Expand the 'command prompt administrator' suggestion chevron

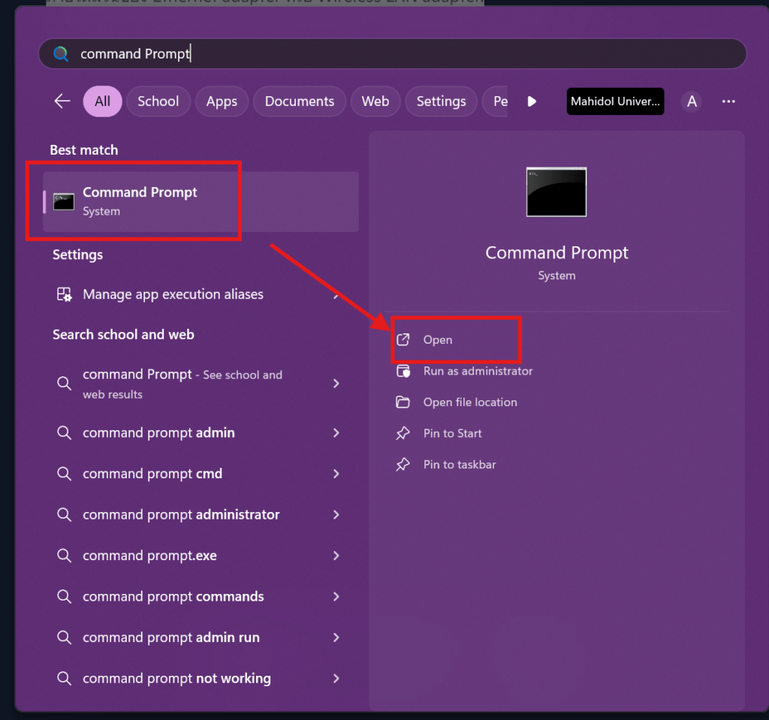pyautogui.click(x=336, y=514)
